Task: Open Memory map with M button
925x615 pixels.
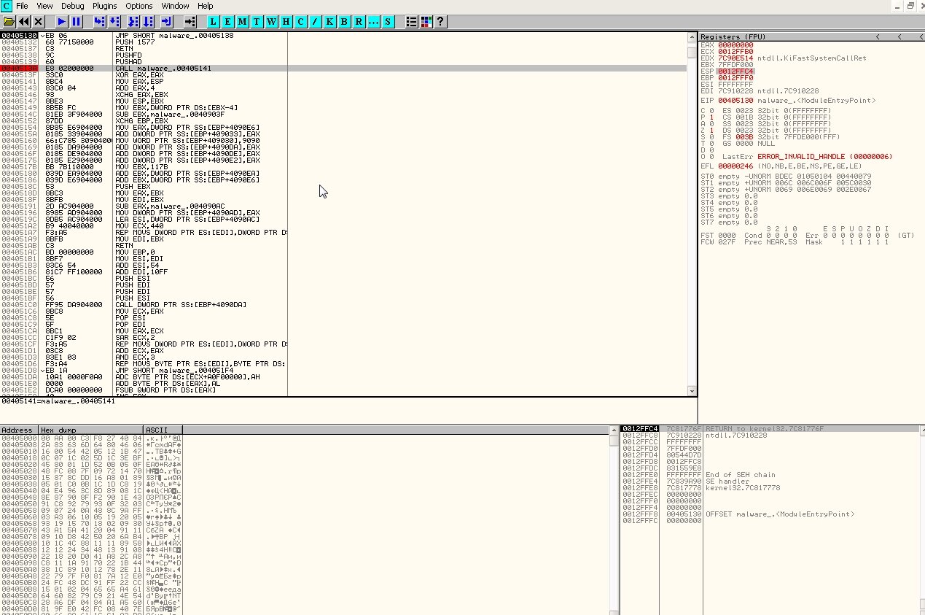Action: 242,22
